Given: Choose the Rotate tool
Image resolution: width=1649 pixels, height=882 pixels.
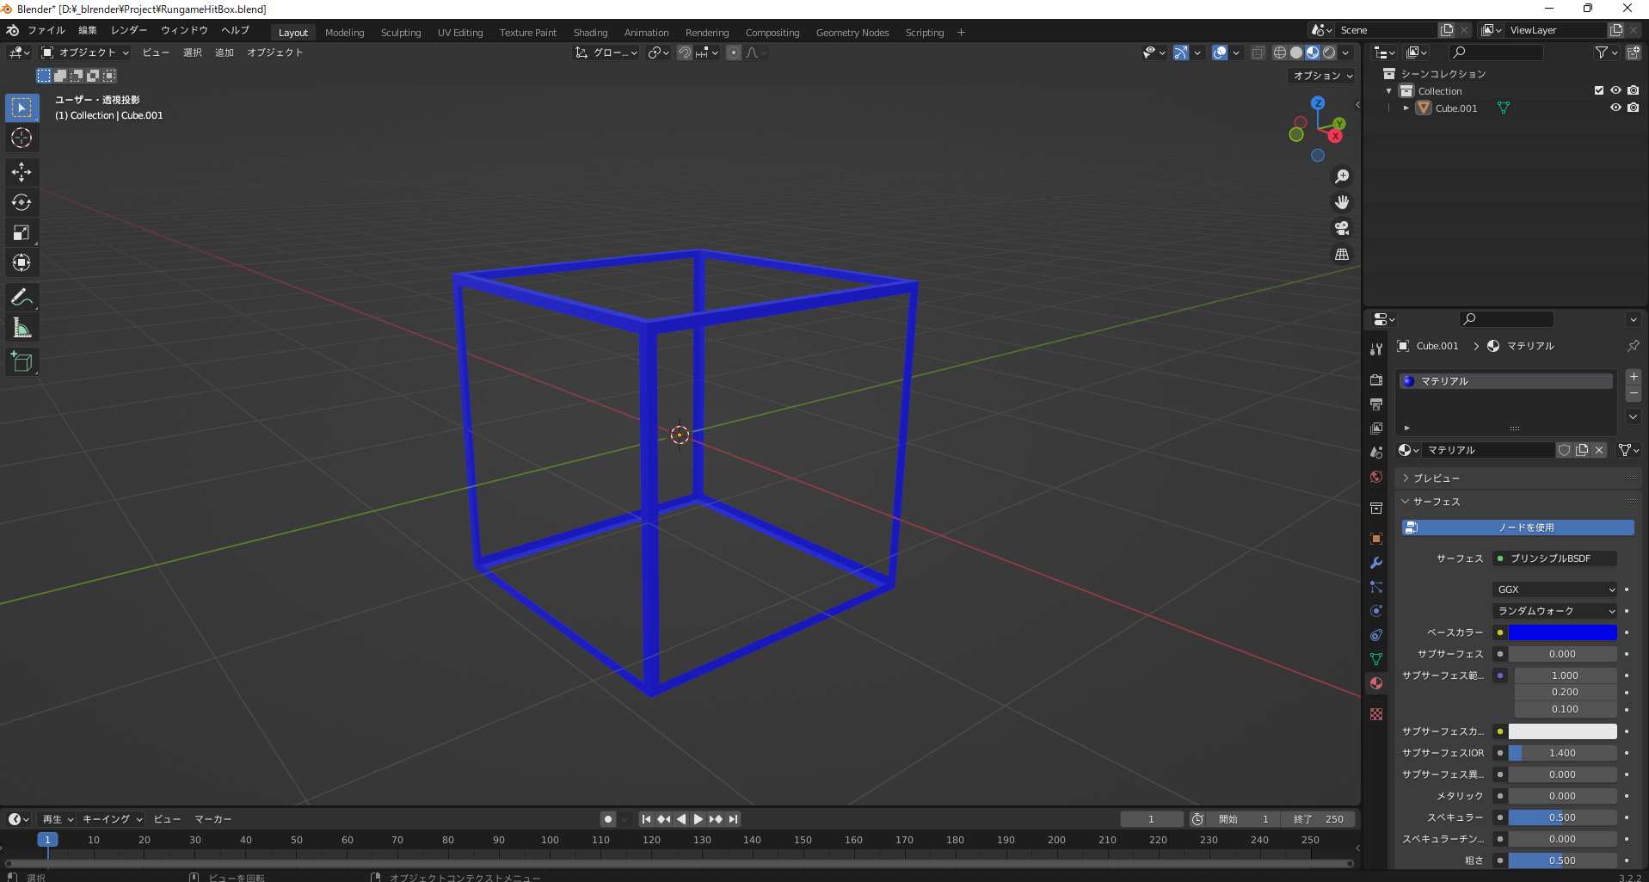Looking at the screenshot, I should pyautogui.click(x=22, y=202).
